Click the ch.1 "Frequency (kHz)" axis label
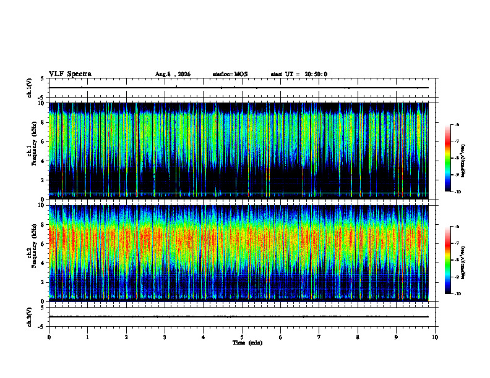Viewport: 490px width, 378px height. click(35, 143)
